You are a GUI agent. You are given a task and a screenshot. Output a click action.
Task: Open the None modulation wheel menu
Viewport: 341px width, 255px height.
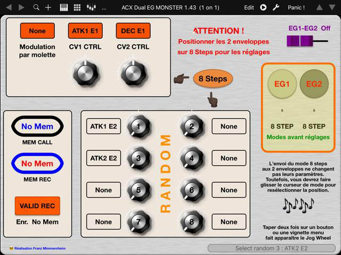[x=37, y=31]
